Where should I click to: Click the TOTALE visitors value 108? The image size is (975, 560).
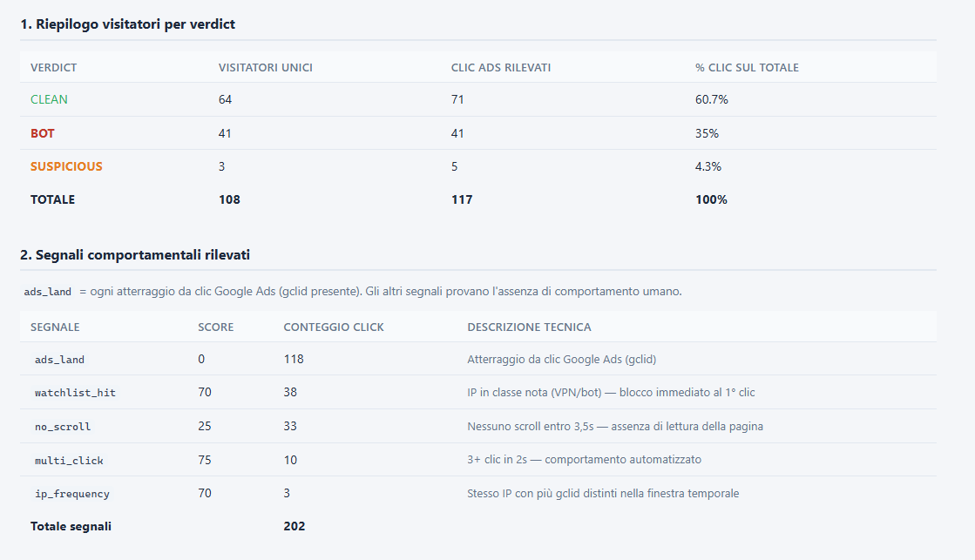tap(229, 199)
